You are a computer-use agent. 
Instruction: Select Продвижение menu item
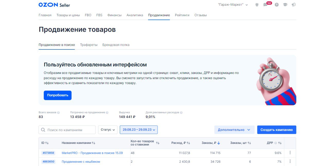[x=159, y=15]
